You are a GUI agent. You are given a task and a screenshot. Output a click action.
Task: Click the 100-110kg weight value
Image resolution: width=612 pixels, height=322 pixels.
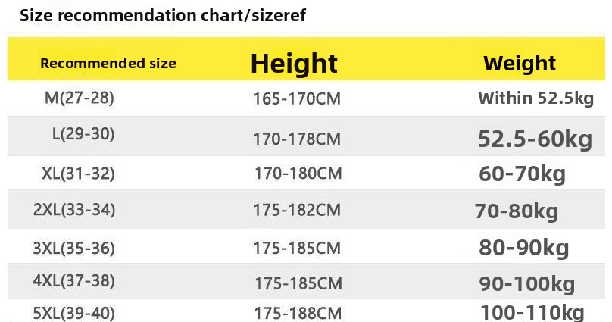pos(532,312)
